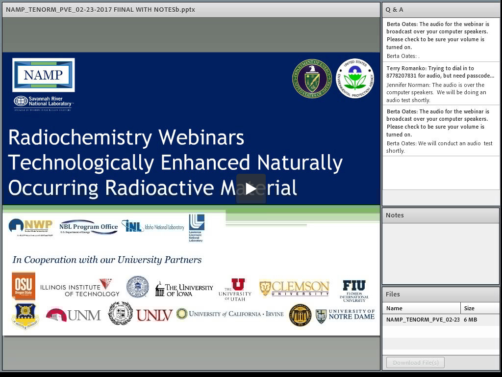This screenshot has height=377, width=502.
Task: Sort files by the Name column header
Action: [x=422, y=308]
